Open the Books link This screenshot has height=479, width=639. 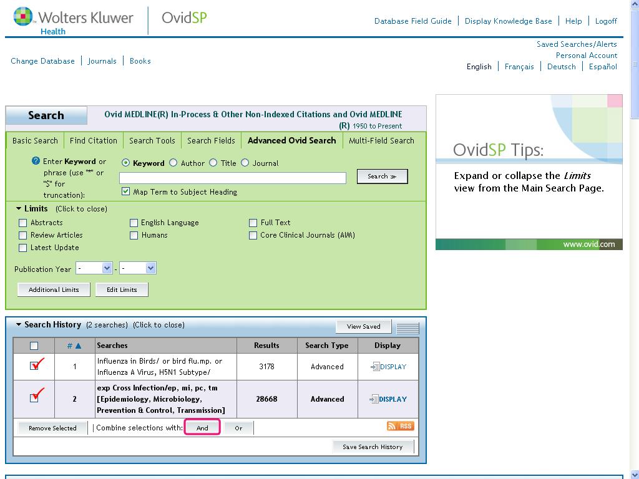pos(140,60)
